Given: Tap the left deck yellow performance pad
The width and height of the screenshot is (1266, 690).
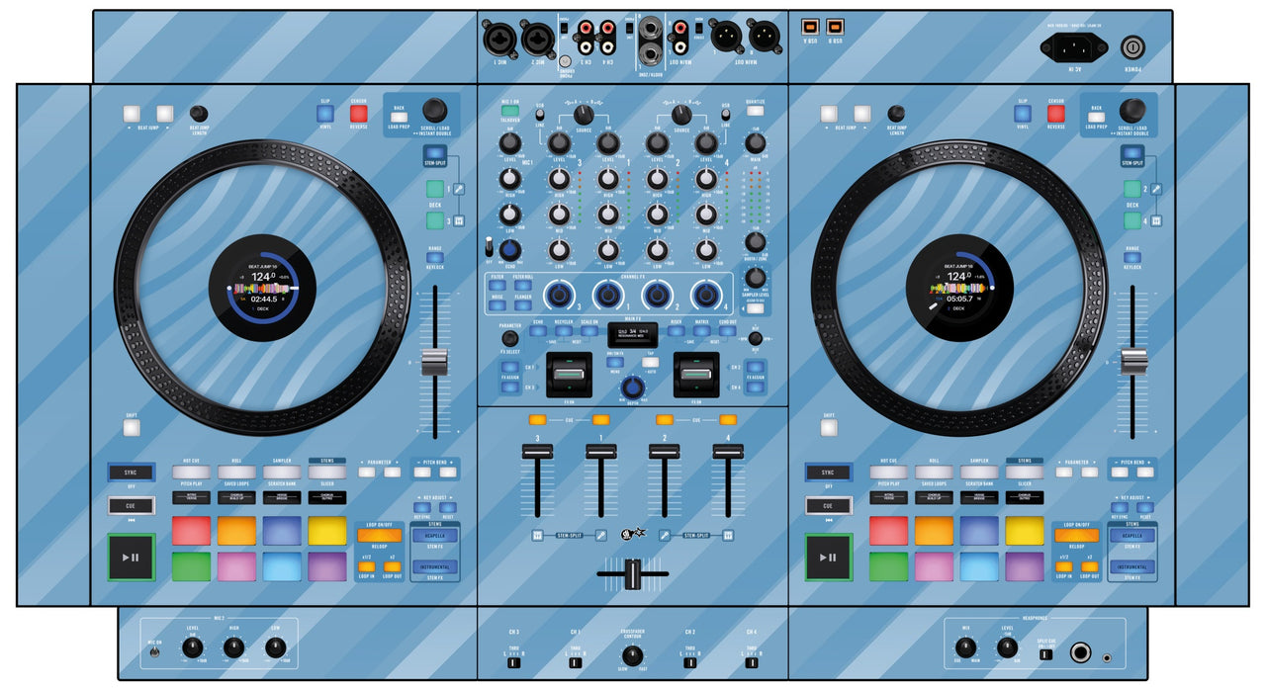Looking at the screenshot, I should point(327,531).
